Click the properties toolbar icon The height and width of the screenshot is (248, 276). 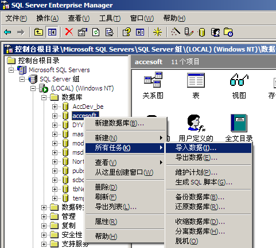point(83,32)
